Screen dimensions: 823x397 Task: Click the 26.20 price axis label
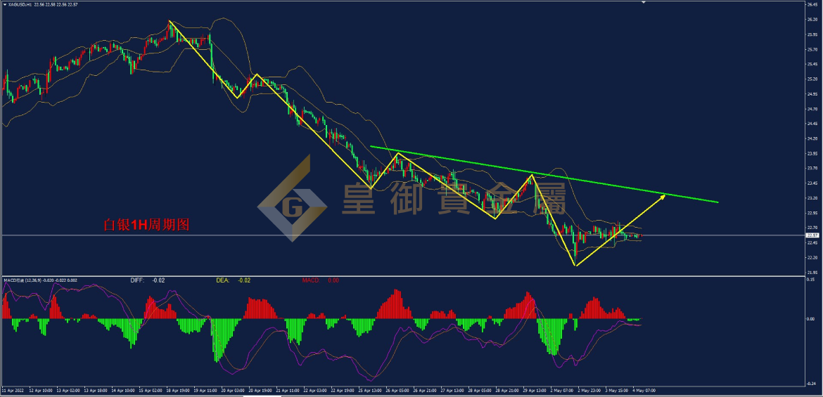click(x=812, y=19)
